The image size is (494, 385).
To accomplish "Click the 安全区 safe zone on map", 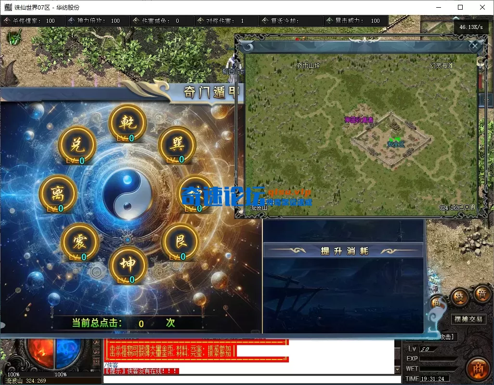I will click(396, 144).
